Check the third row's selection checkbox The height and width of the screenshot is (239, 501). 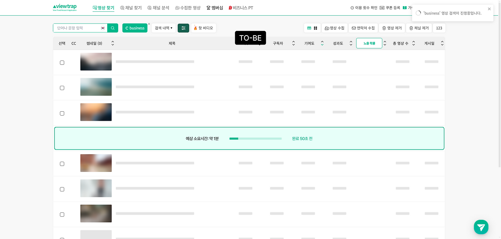62,113
